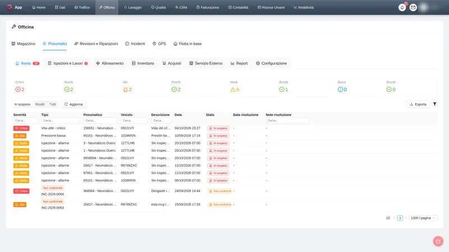Focus the Veicolo search field
This screenshot has width=449, height=252.
click(x=134, y=120)
